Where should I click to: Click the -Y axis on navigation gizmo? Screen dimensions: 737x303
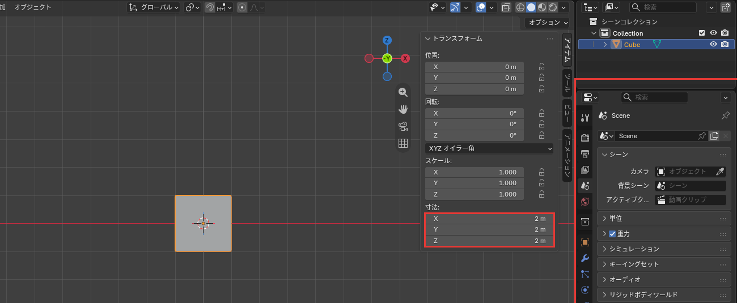[387, 58]
